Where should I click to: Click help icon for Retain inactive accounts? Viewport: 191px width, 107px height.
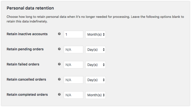click(x=59, y=34)
